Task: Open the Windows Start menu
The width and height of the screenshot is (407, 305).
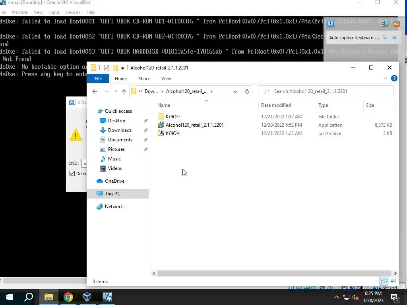Action: coord(10,297)
